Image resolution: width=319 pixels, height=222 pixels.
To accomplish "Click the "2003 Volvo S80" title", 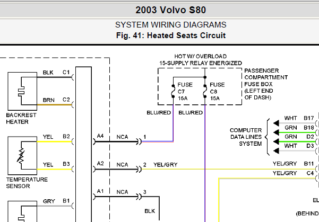I will pos(171,10).
